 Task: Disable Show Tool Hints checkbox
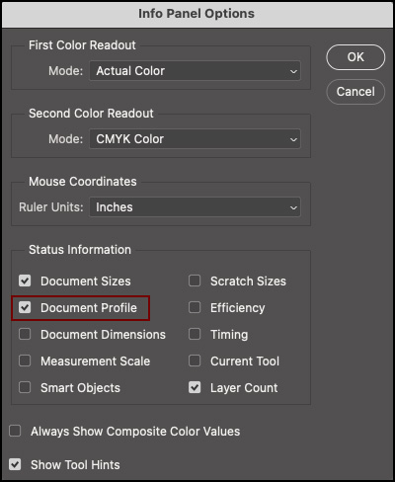coord(15,464)
